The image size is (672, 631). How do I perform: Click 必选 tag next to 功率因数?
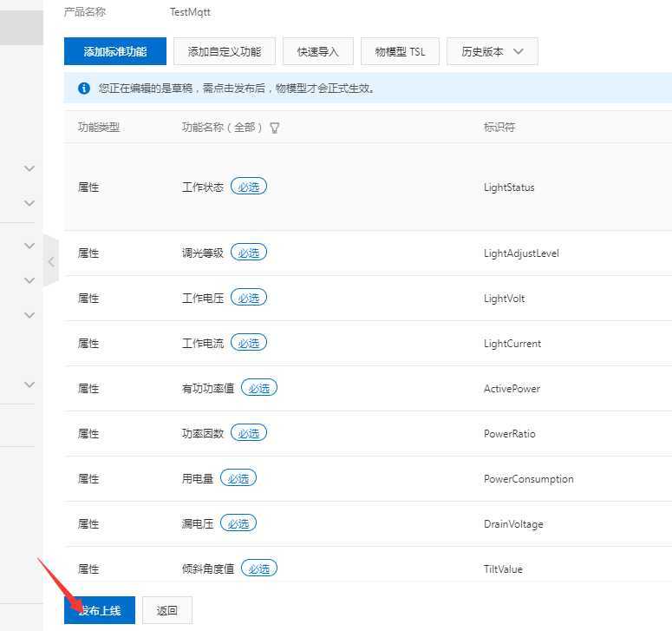tap(249, 433)
